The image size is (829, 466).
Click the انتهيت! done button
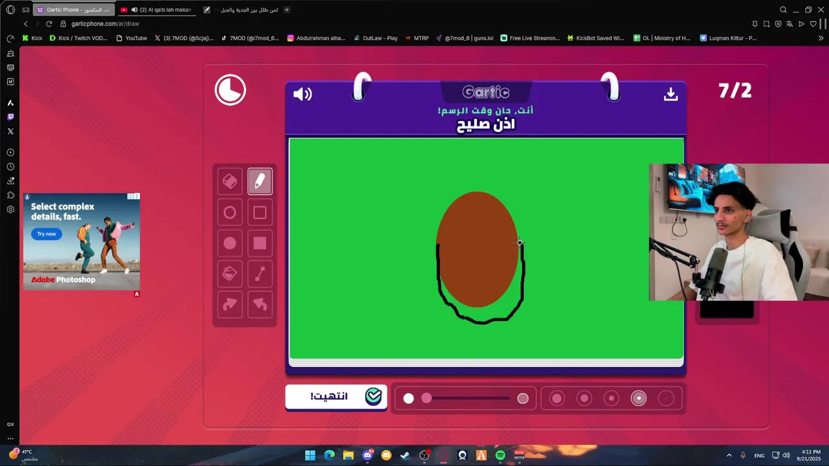point(336,397)
